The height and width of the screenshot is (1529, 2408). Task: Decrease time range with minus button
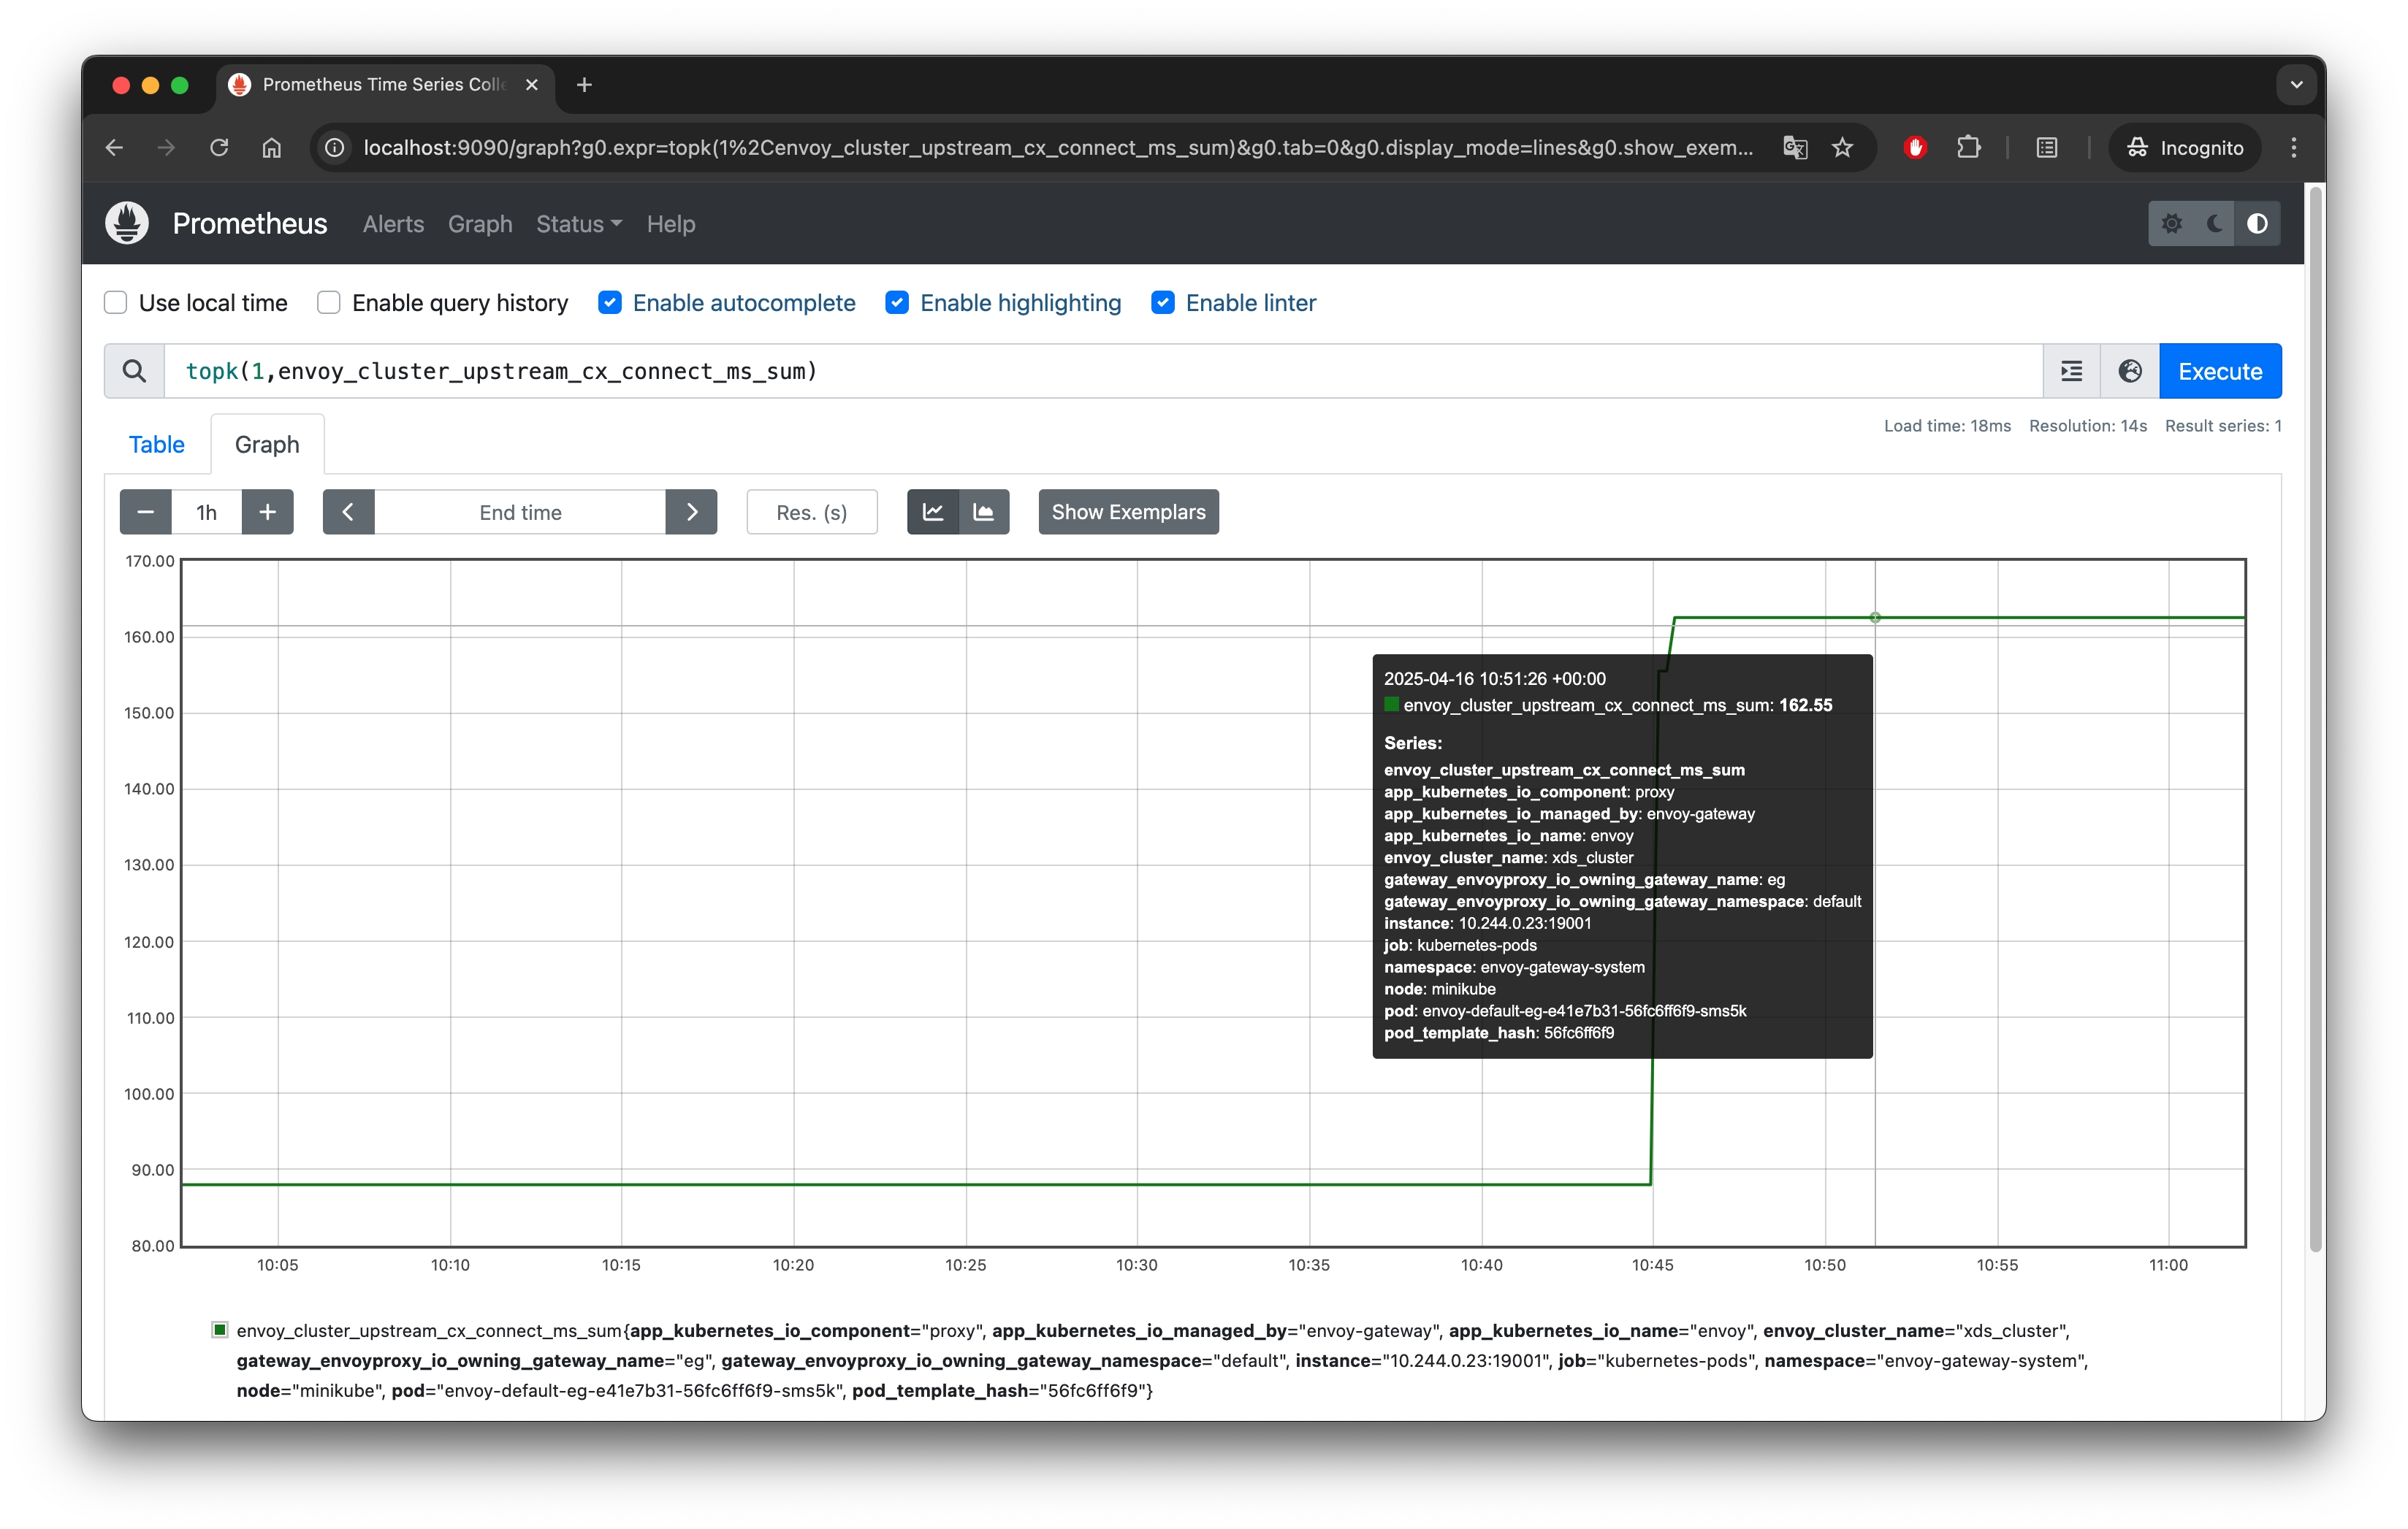[x=146, y=512]
